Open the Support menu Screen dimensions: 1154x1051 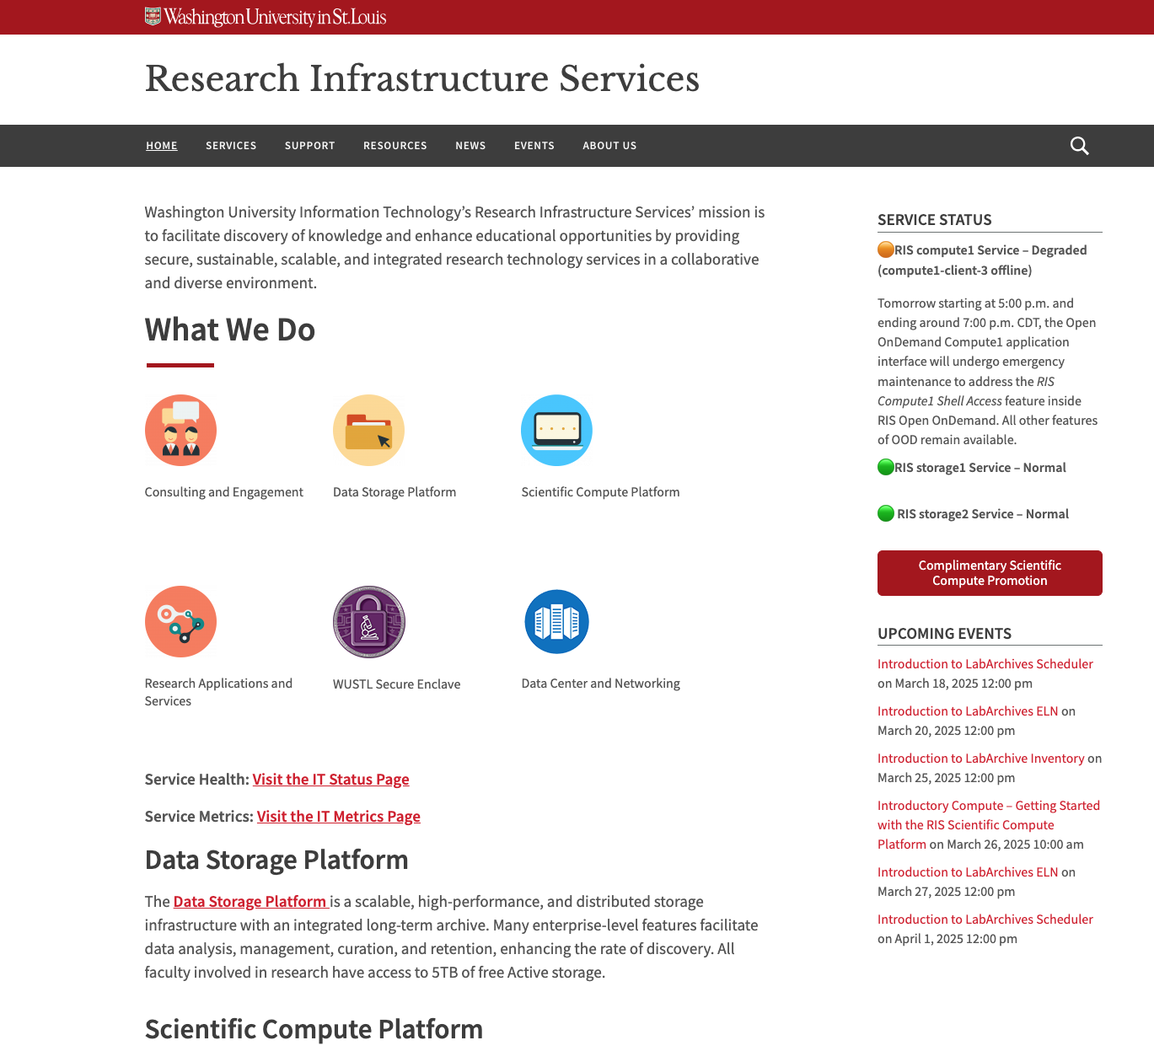(310, 146)
